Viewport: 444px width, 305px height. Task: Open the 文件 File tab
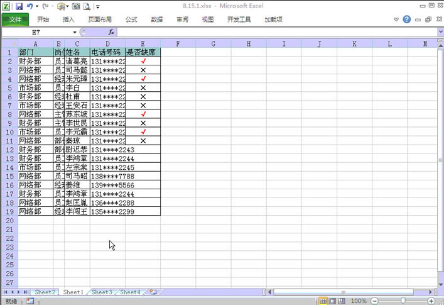tap(15, 19)
